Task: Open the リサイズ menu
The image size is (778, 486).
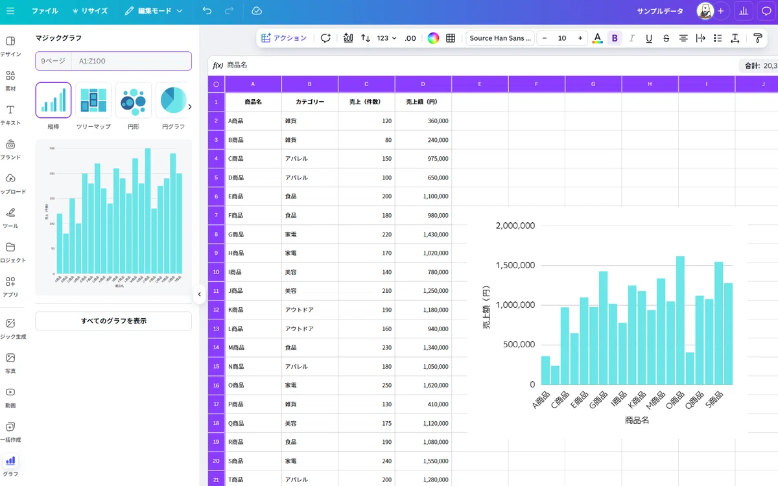Action: (89, 11)
